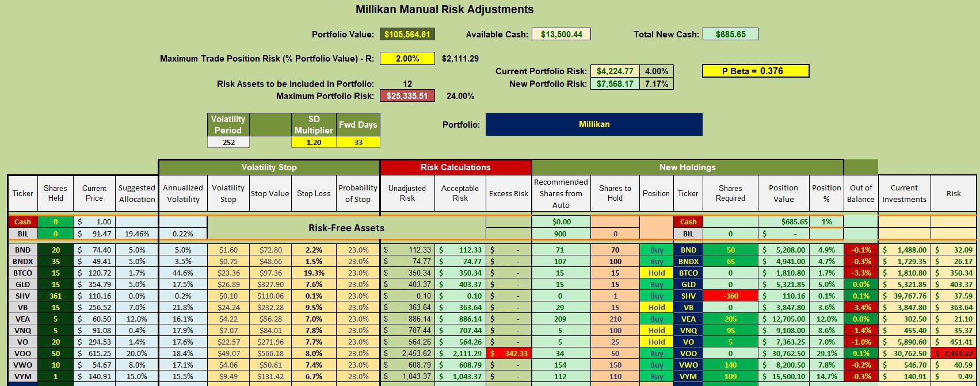Image resolution: width=980 pixels, height=386 pixels.
Task: Edit BNDX Shares to Hold value 100
Action: [615, 261]
